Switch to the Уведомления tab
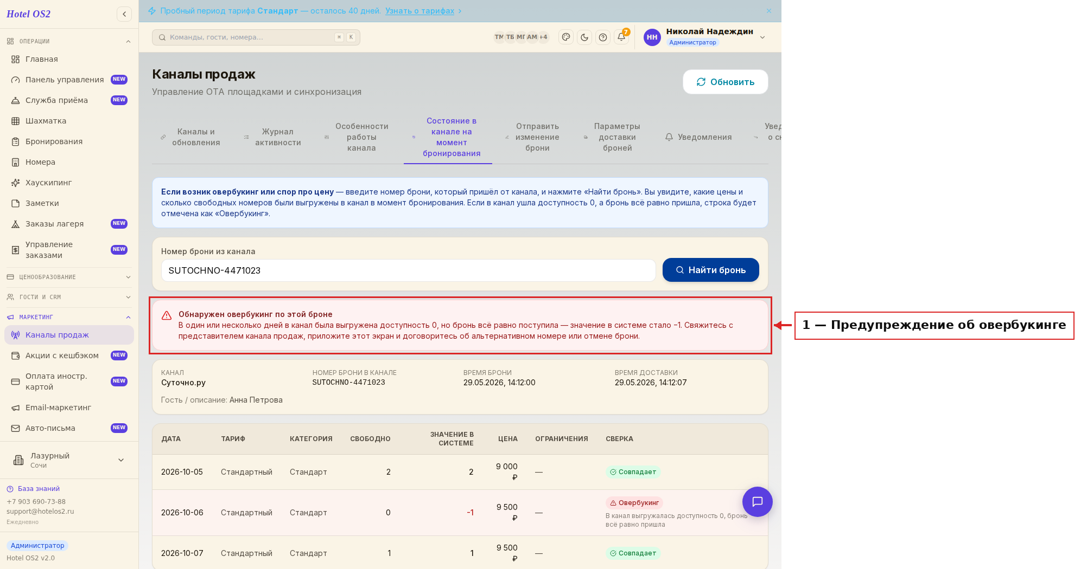Image resolution: width=1087 pixels, height=569 pixels. tap(698, 137)
